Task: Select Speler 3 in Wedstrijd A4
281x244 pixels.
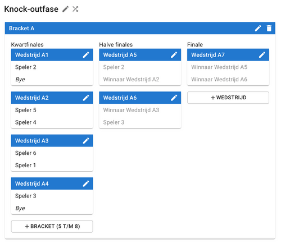Action: coord(52,196)
